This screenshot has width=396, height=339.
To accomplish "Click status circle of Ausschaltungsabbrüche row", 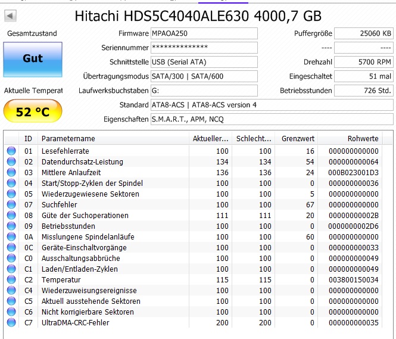I will click(x=11, y=258).
